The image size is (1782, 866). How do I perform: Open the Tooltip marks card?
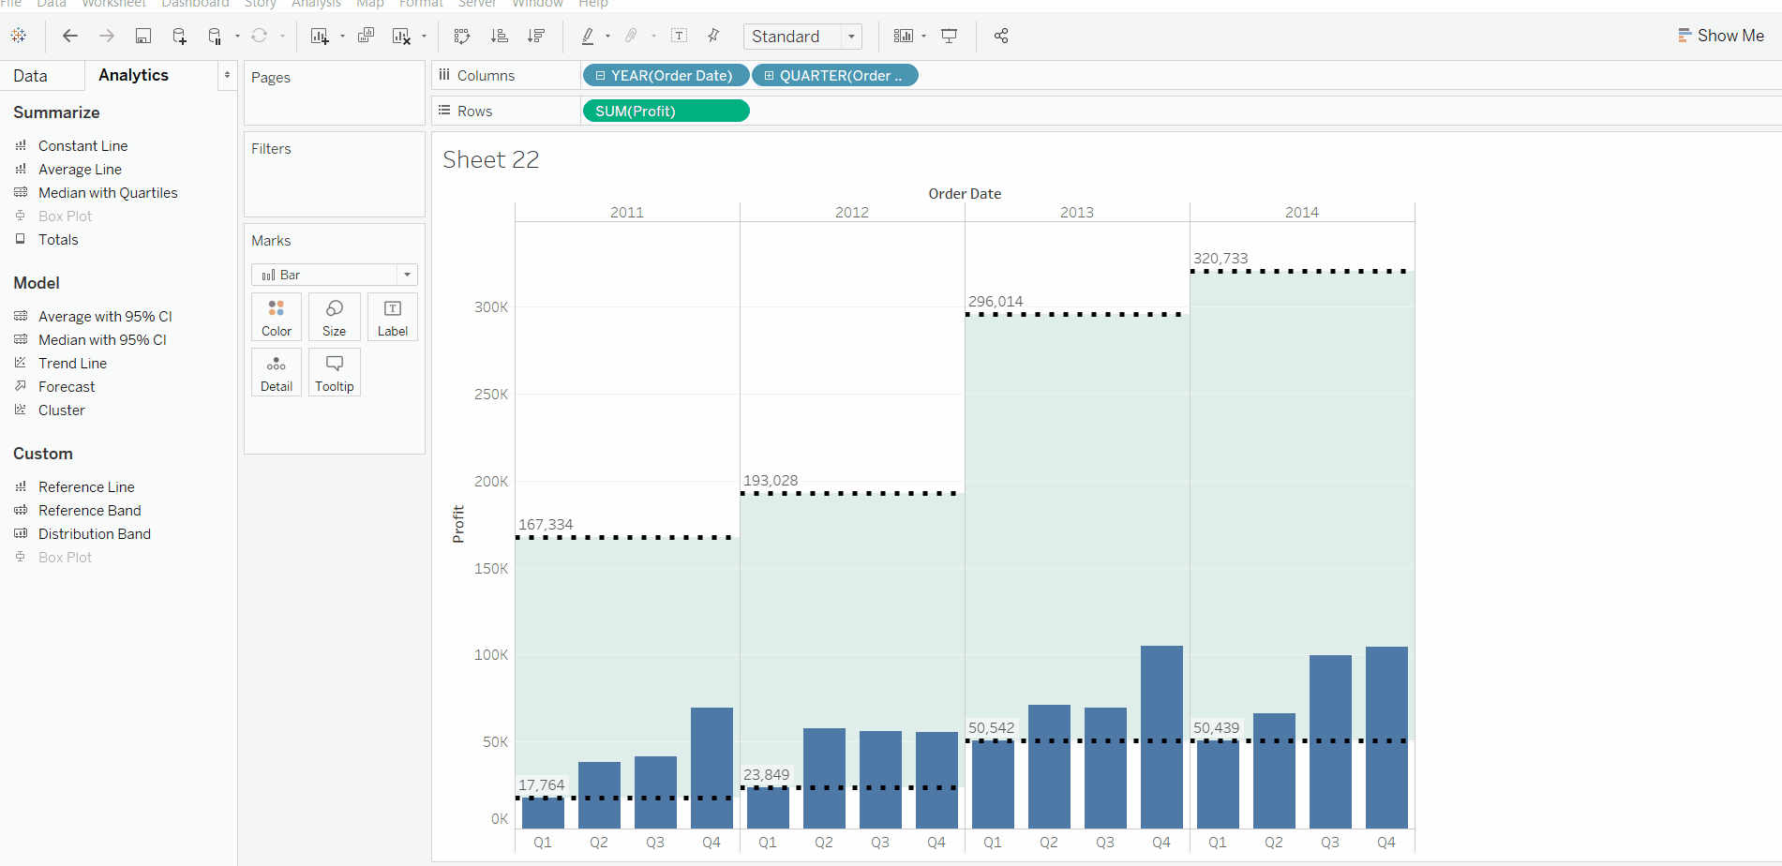coord(335,372)
